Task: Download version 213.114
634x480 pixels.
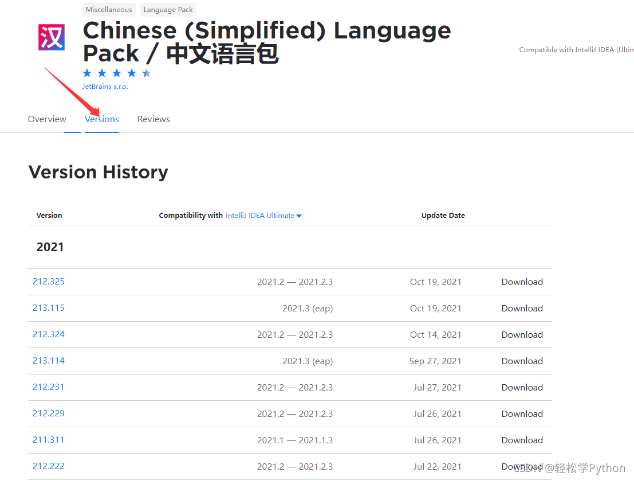Action: click(522, 361)
